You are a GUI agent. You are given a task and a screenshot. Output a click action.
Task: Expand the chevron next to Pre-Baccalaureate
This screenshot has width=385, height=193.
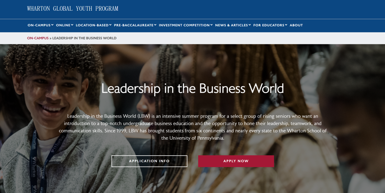coord(155,25)
